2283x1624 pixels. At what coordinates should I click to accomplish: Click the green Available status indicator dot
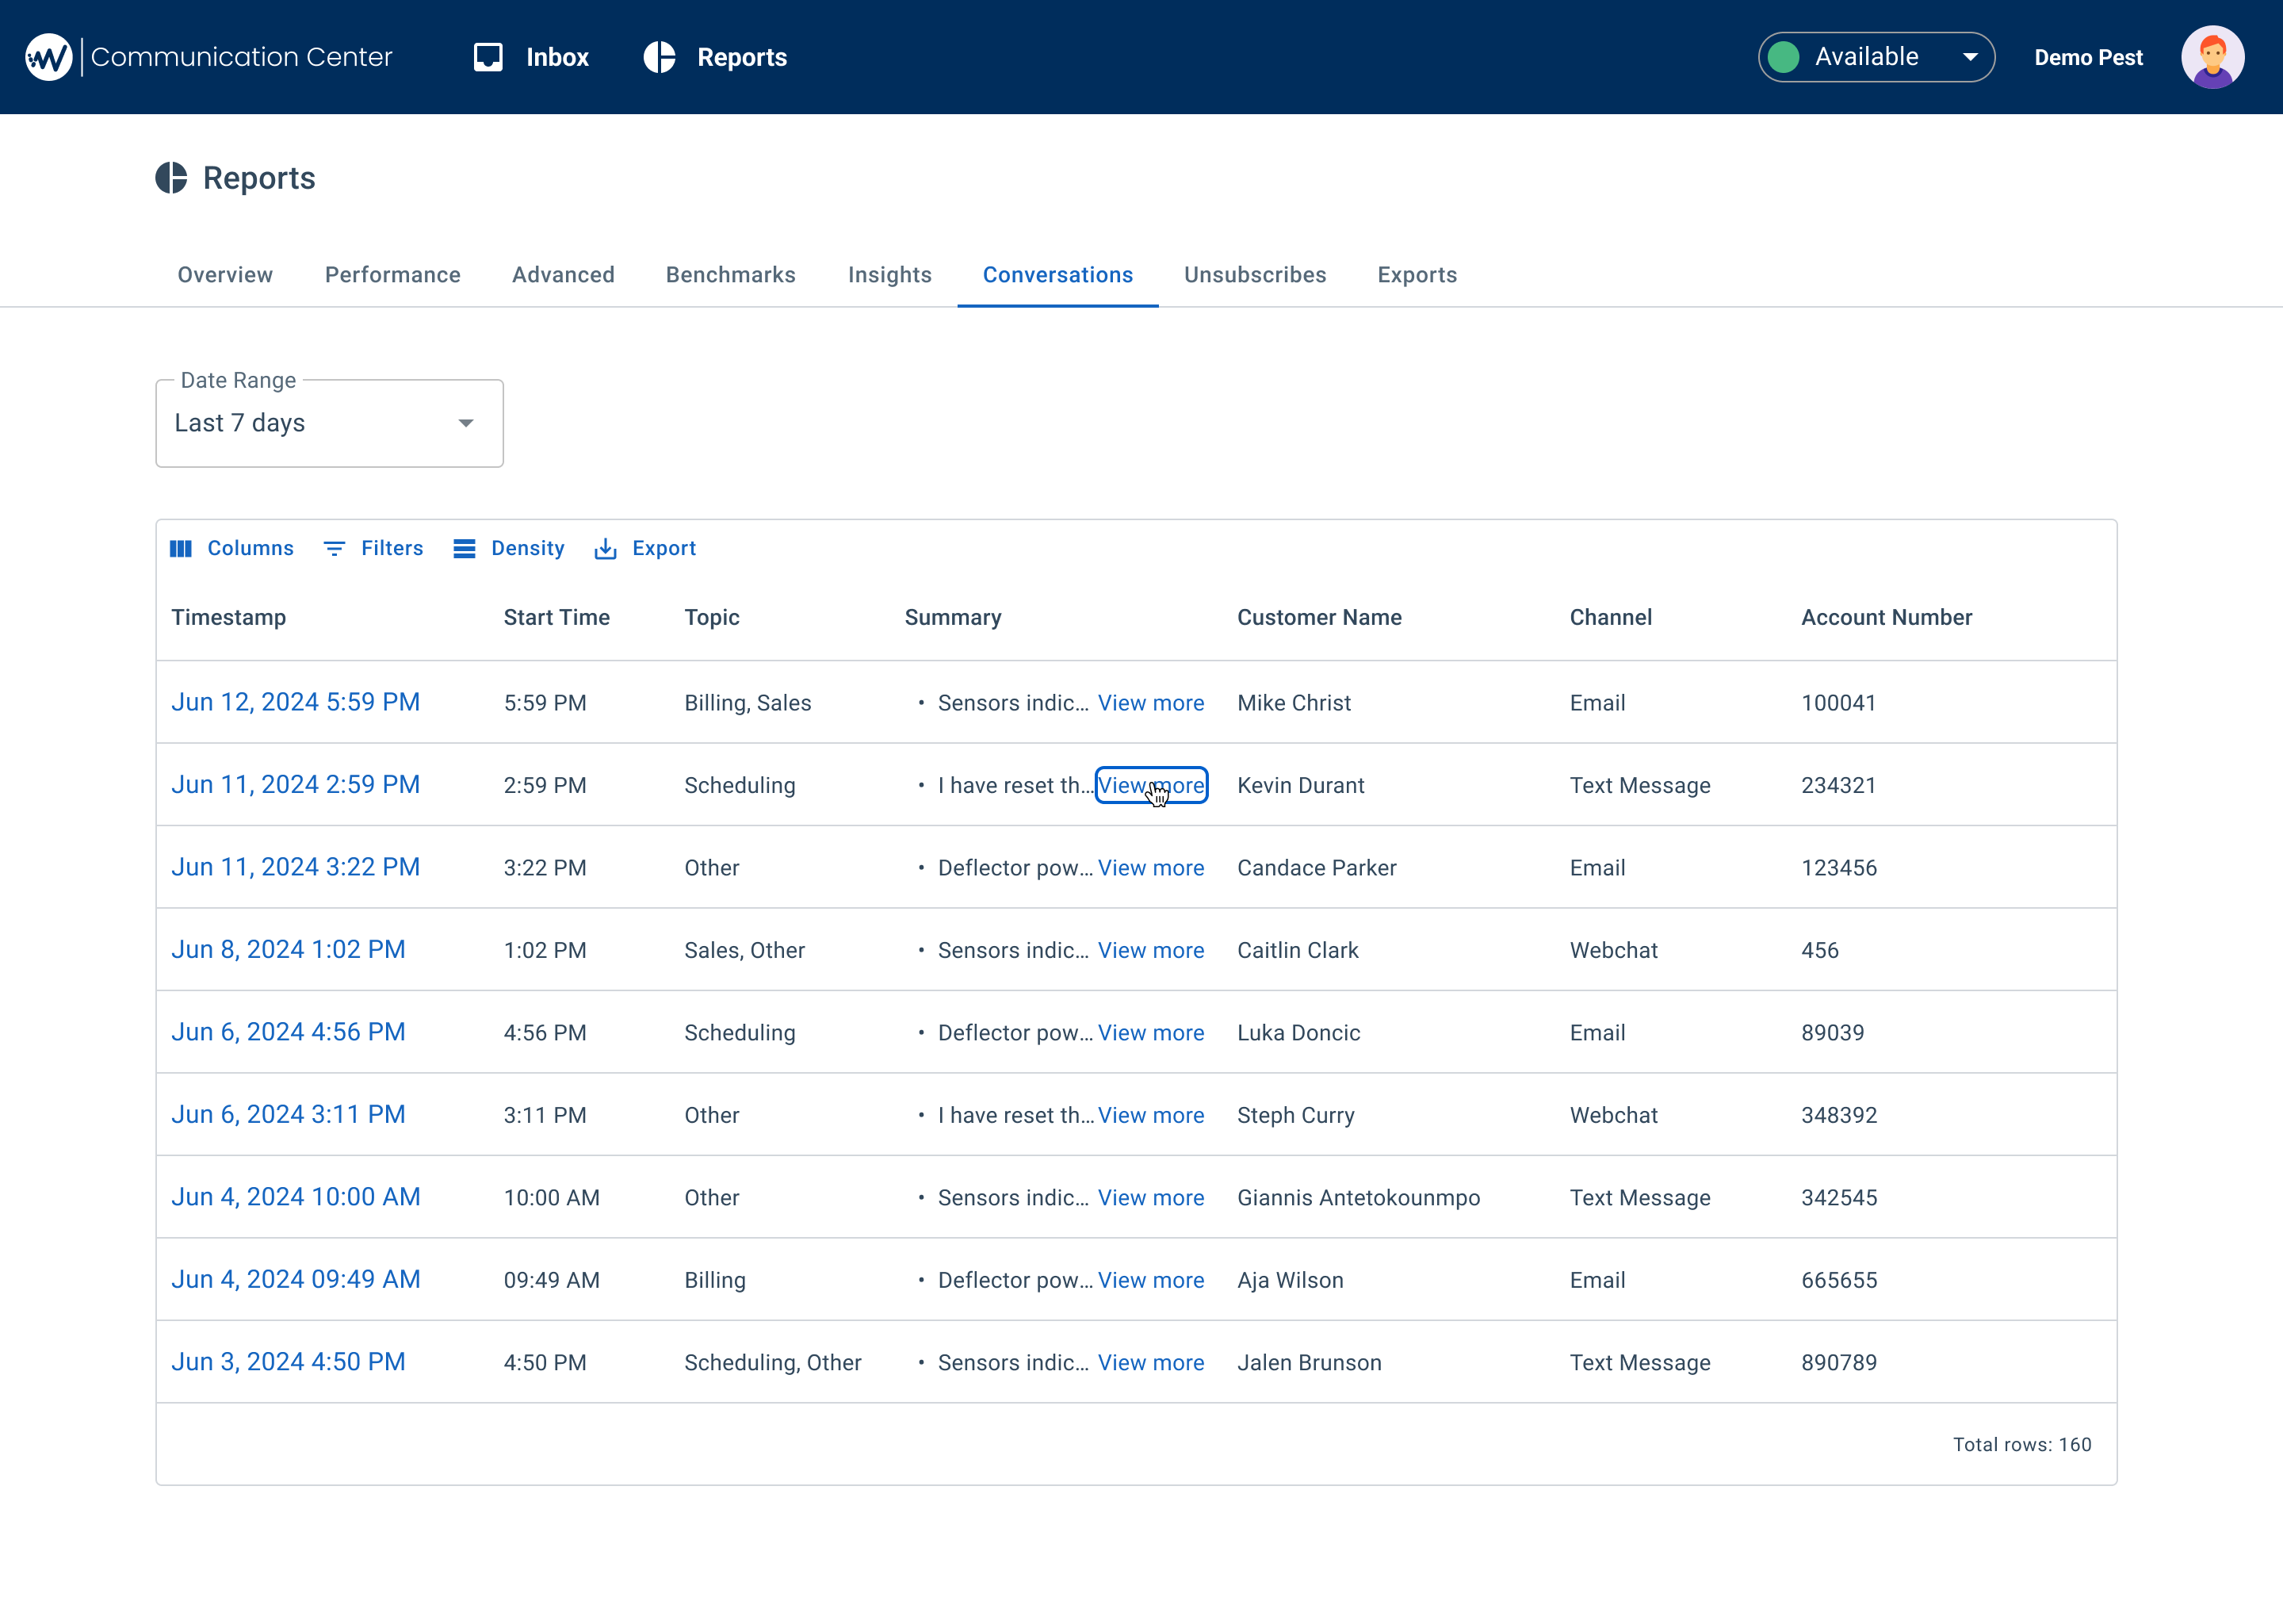[1784, 57]
